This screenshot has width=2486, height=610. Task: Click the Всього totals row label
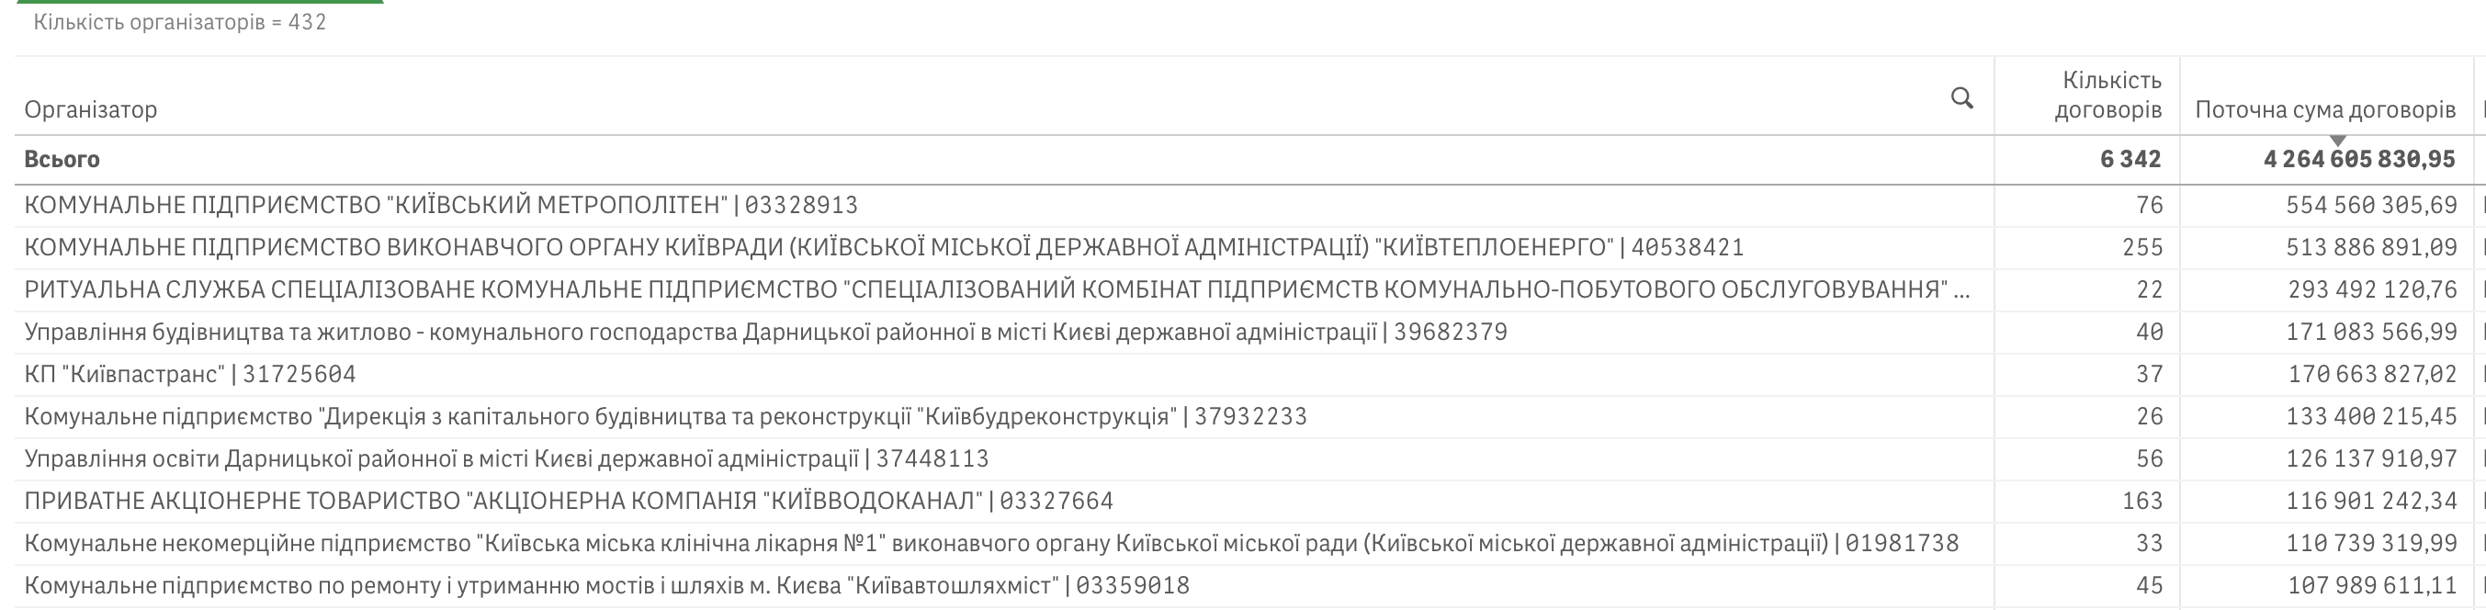(62, 159)
